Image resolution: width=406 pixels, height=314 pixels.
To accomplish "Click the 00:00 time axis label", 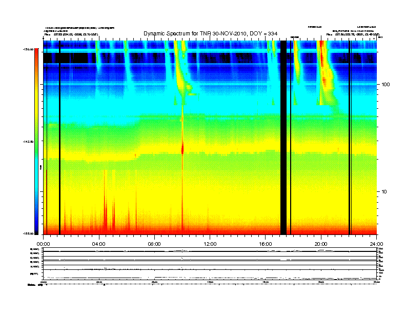I will coord(43,244).
